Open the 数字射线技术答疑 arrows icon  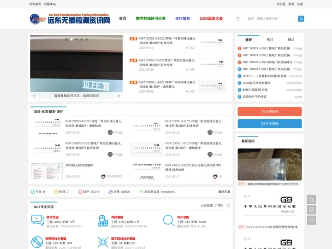[103, 242]
